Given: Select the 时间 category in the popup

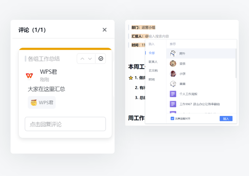Looking at the screenshot, I should click(x=151, y=79).
